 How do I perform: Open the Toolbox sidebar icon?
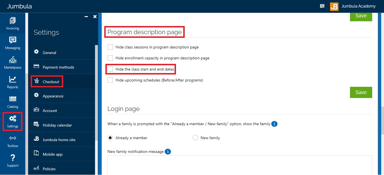[13, 138]
